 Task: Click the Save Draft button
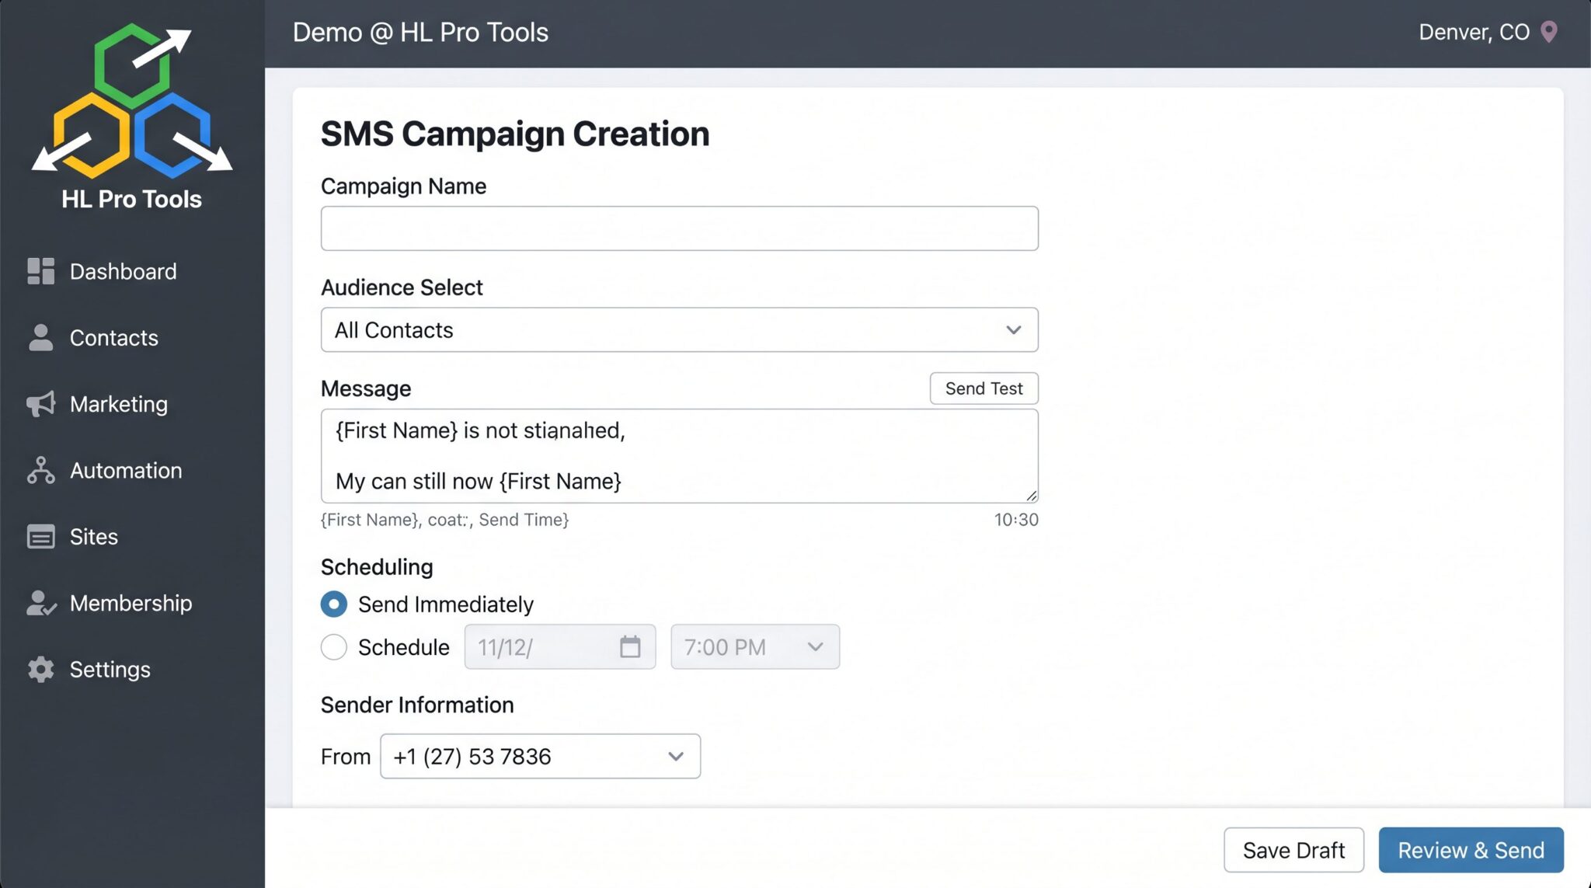click(1293, 850)
